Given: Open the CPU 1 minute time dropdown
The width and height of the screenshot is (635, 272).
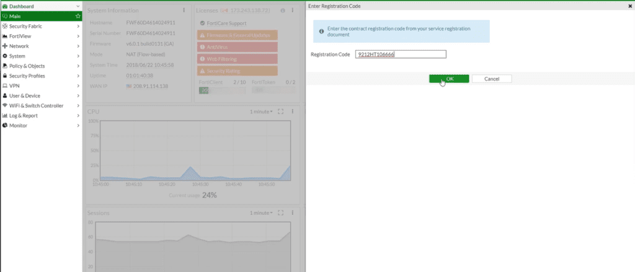Looking at the screenshot, I should pos(261,112).
